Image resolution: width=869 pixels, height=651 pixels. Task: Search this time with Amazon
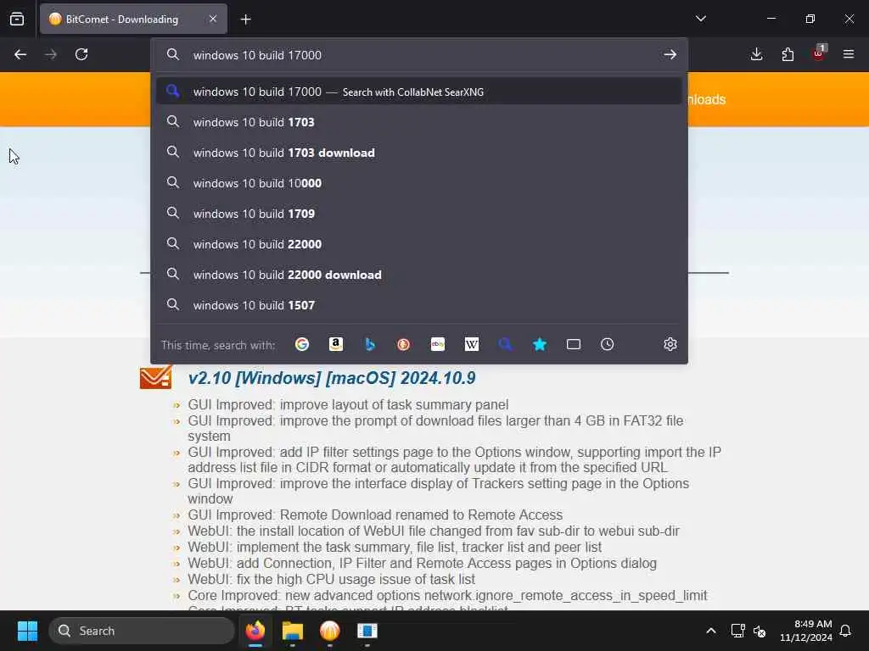tap(336, 344)
